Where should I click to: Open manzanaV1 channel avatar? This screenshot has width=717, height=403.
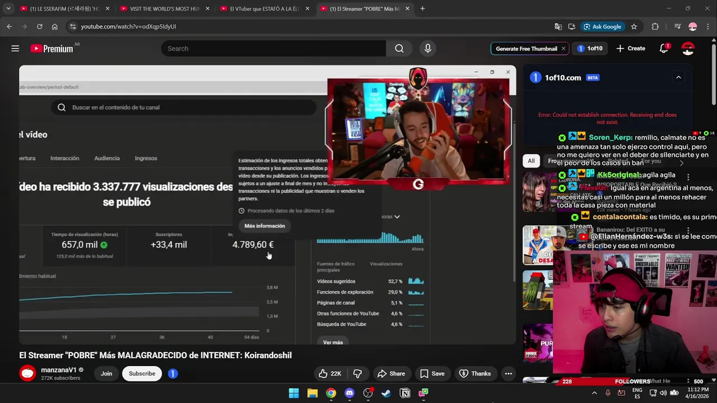[27, 373]
